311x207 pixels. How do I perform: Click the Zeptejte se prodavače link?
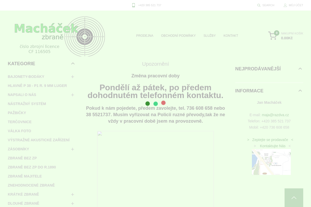point(270,140)
